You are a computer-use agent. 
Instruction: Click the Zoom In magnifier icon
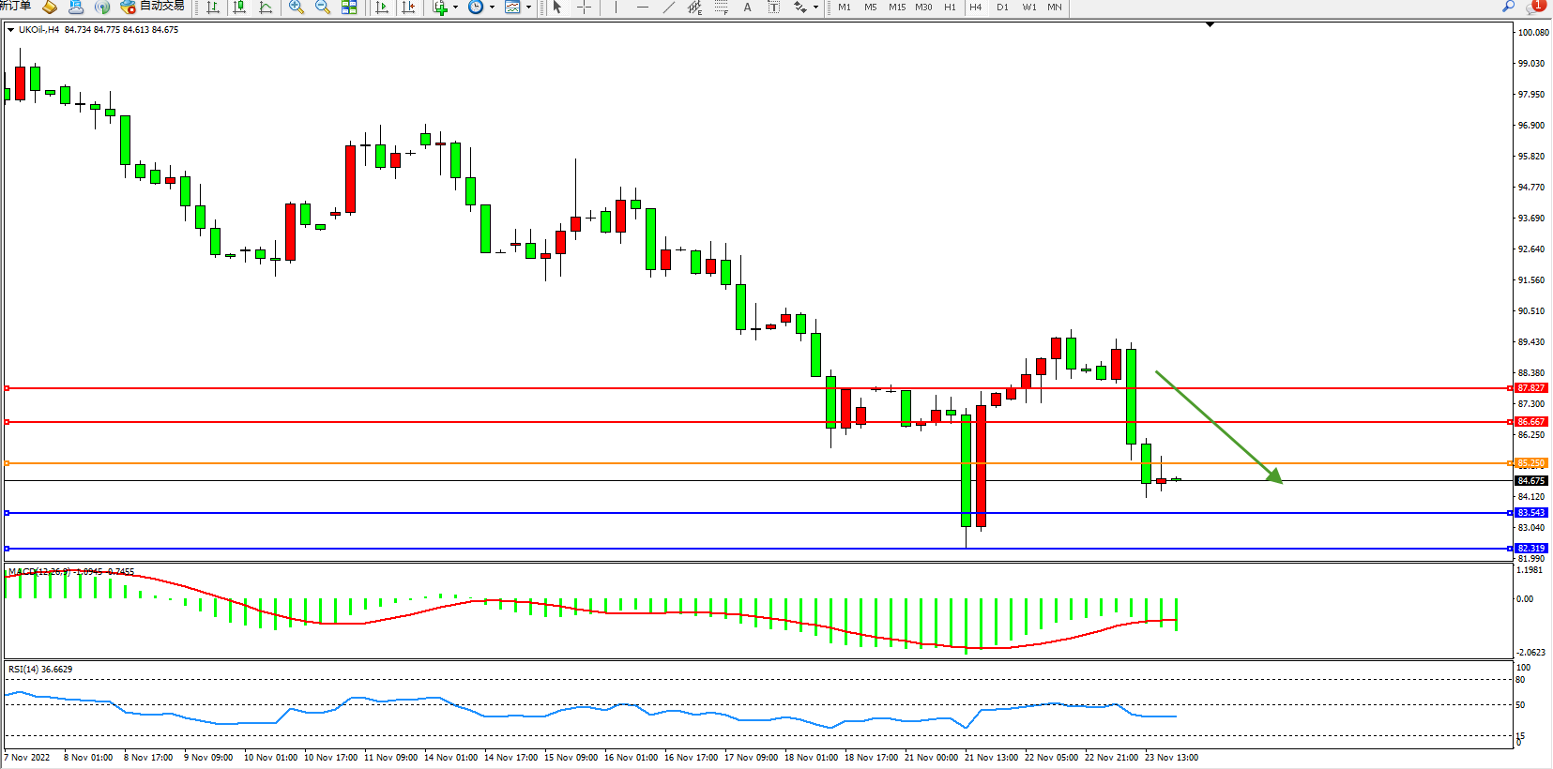(x=297, y=8)
